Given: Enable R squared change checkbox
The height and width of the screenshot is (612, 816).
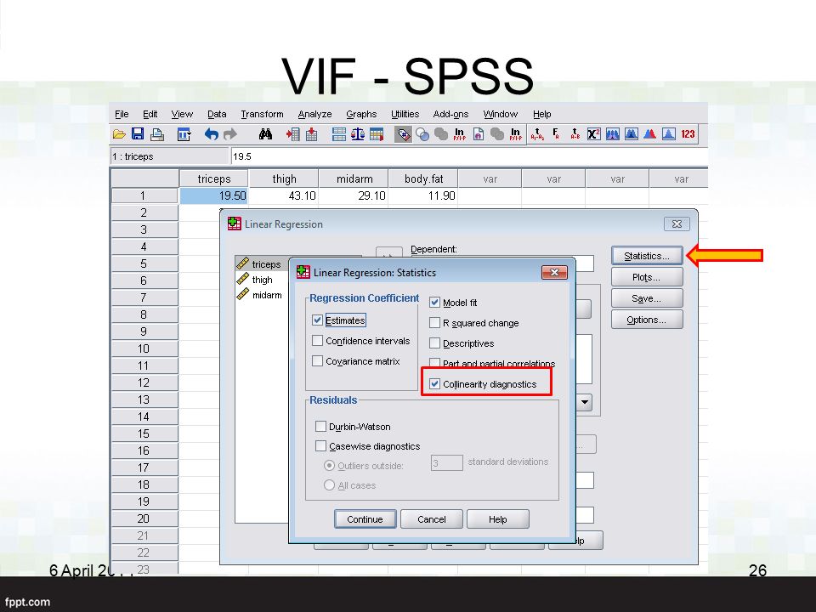Looking at the screenshot, I should coord(434,323).
